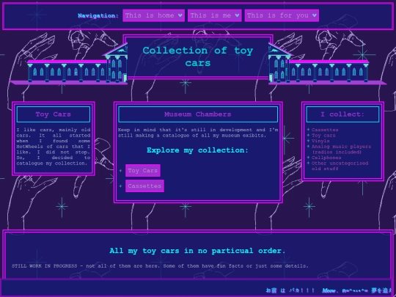Click the Toy Cars collection button

143,170
